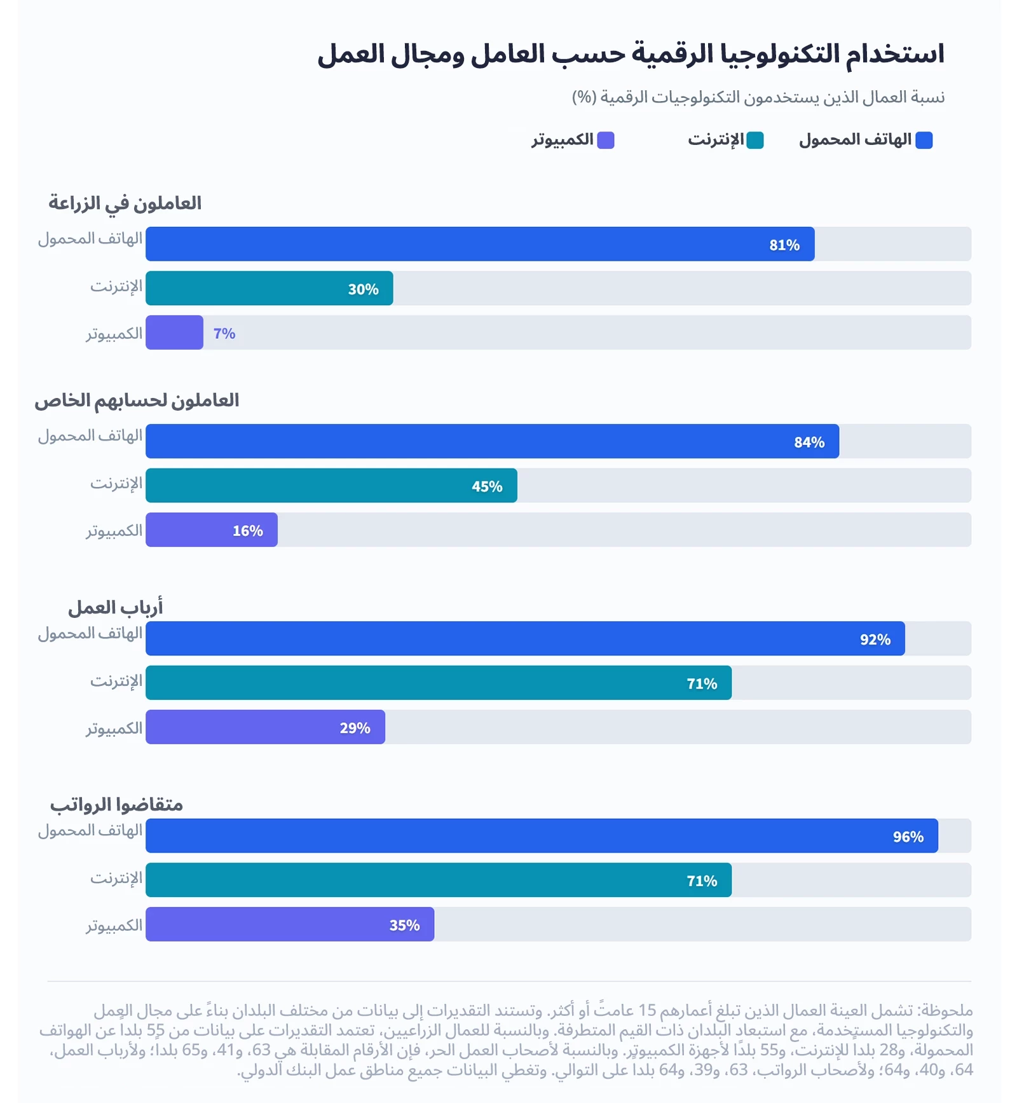Click the chart title about digital technology use

(x=631, y=54)
